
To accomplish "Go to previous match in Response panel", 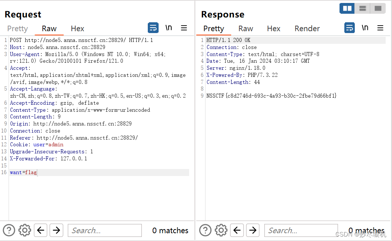I will click(237, 230).
